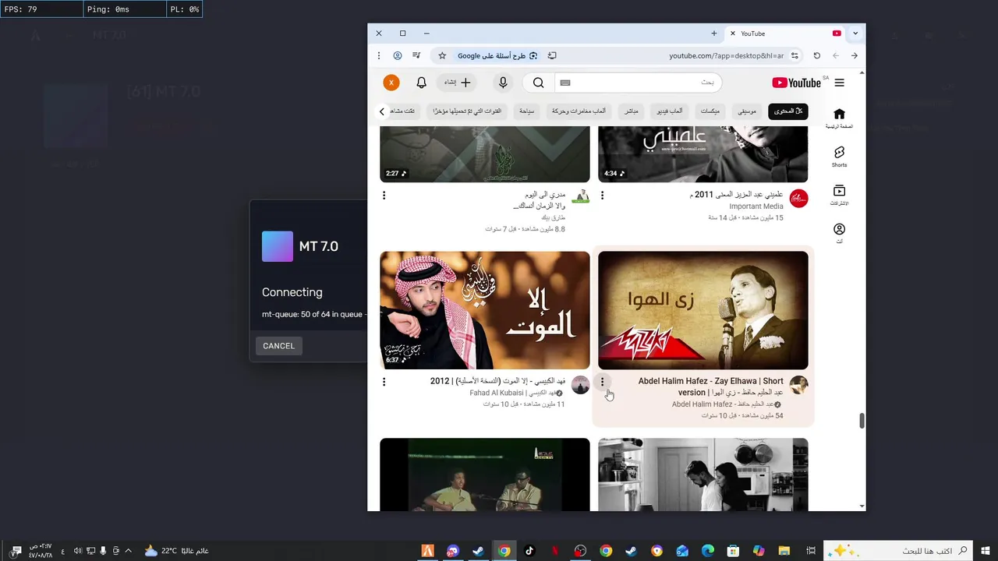This screenshot has width=998, height=561.
Task: View site information icon in address bar
Action: click(795, 55)
